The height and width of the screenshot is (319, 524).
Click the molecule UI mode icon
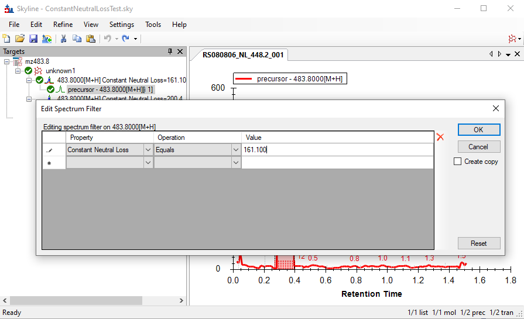point(513,39)
